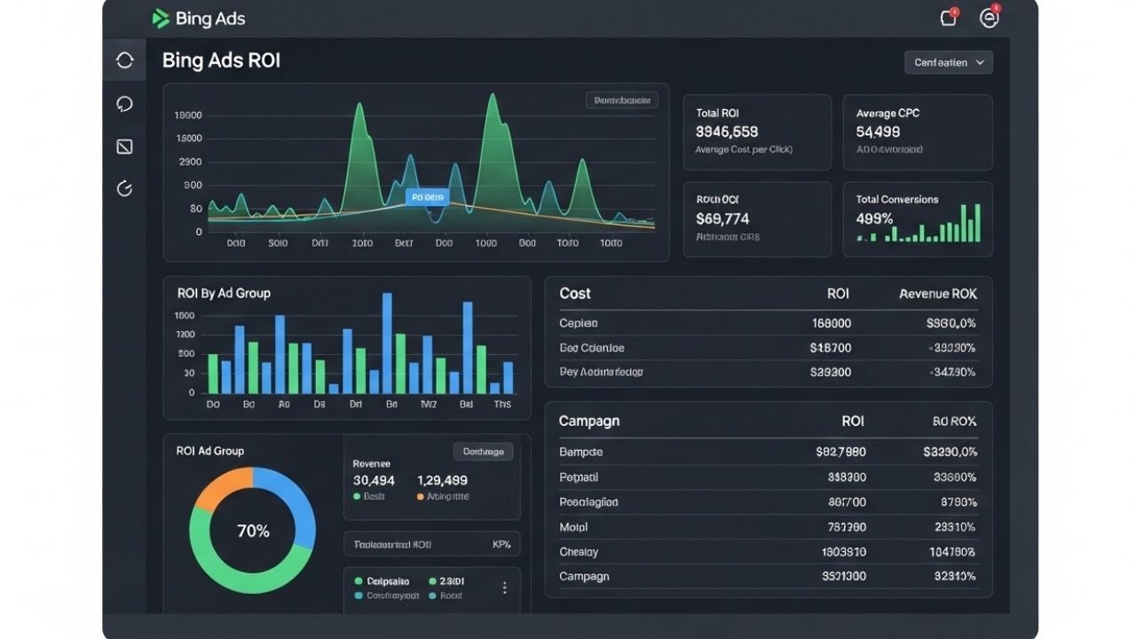Toggle the orange revenue legend dot
This screenshot has width=1136, height=639.
click(x=421, y=497)
